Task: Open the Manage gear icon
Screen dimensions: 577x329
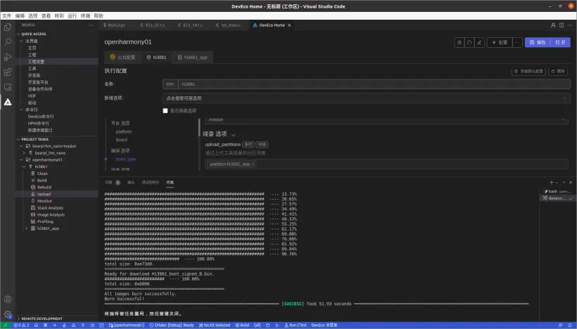Action: [7, 314]
